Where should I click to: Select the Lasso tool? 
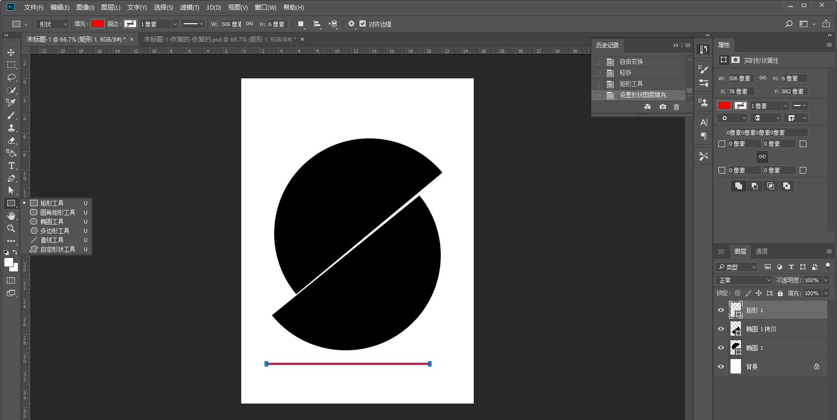[x=11, y=77]
